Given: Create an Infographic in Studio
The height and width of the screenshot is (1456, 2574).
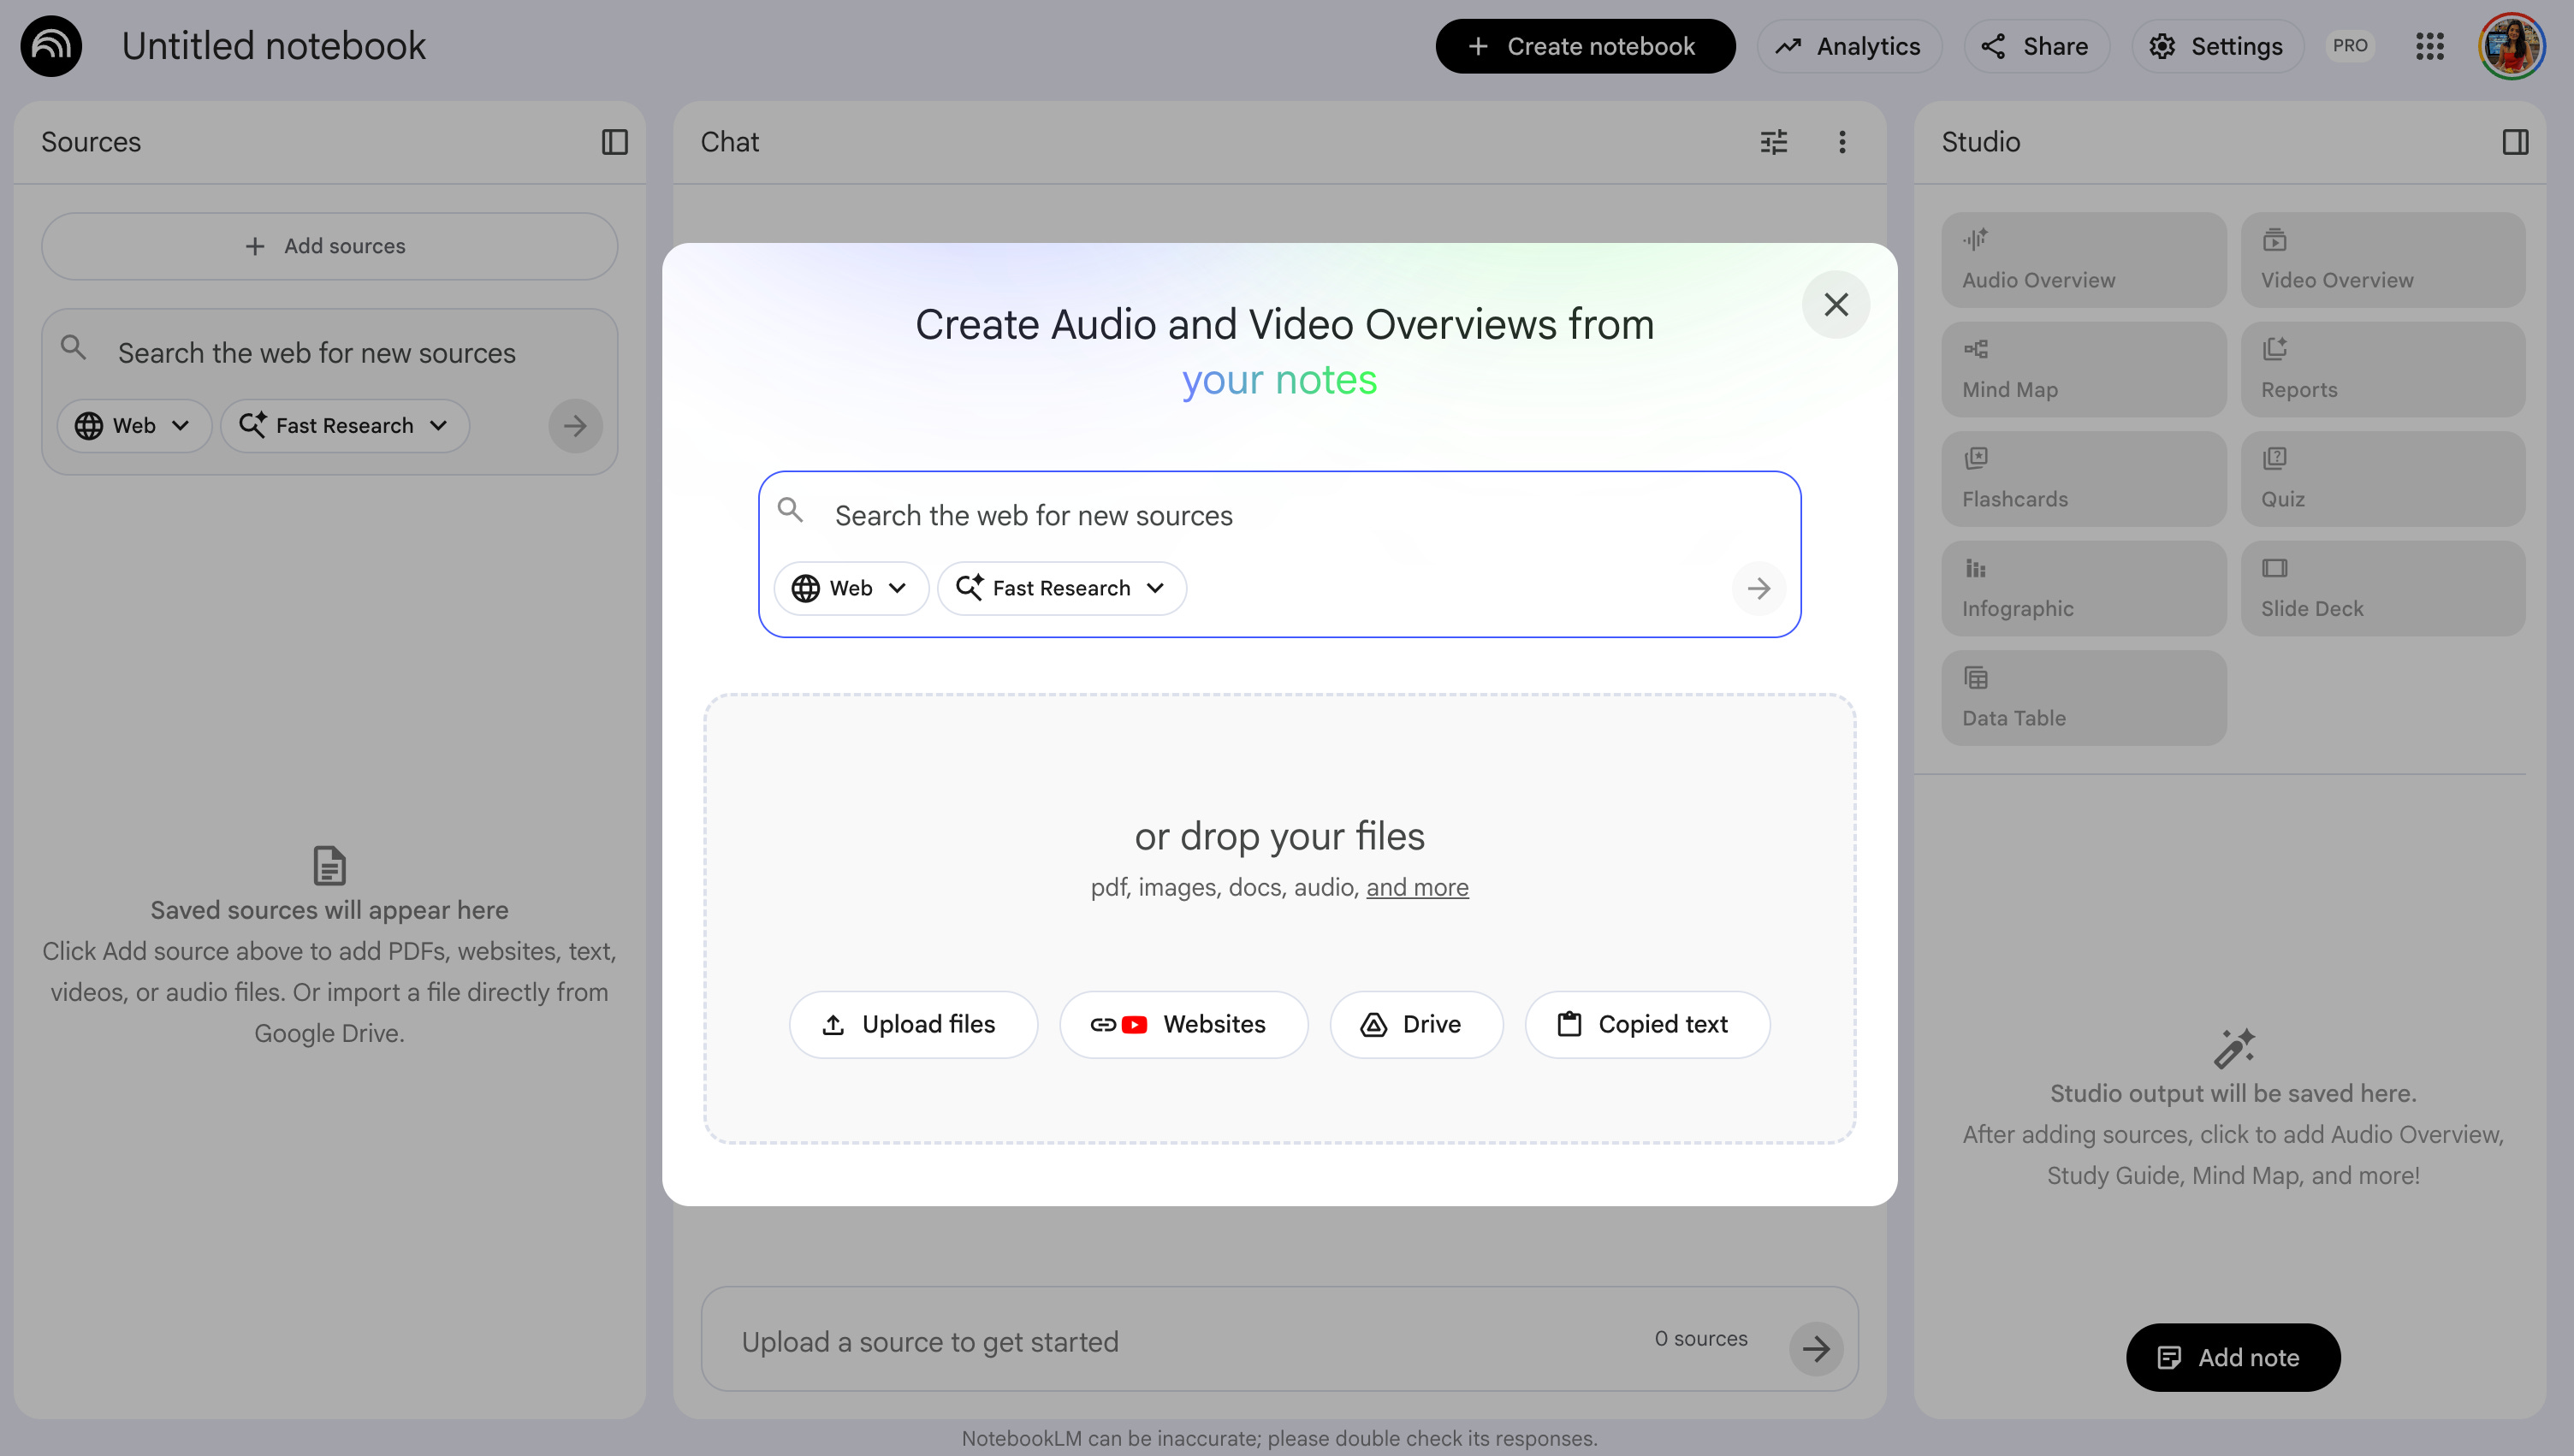Looking at the screenshot, I should 2084,588.
